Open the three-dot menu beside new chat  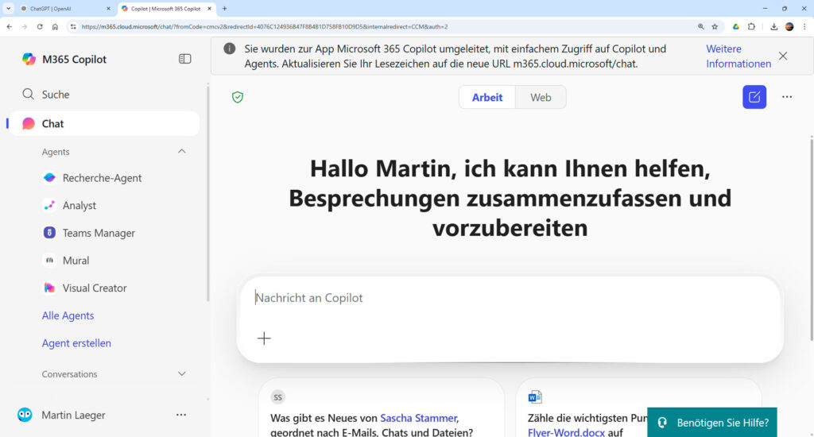point(787,97)
